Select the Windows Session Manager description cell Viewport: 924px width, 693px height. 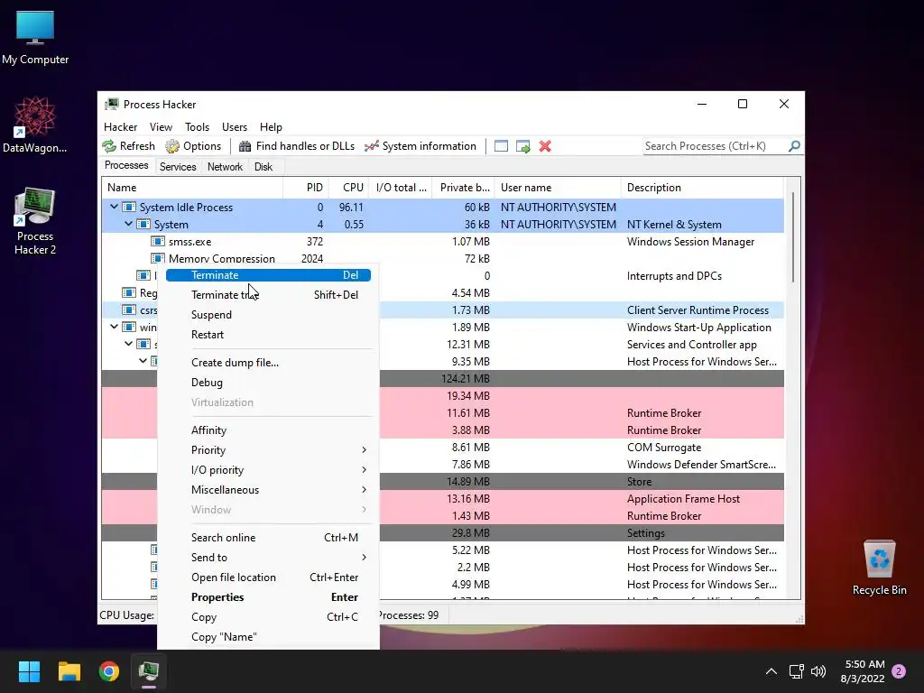click(690, 242)
